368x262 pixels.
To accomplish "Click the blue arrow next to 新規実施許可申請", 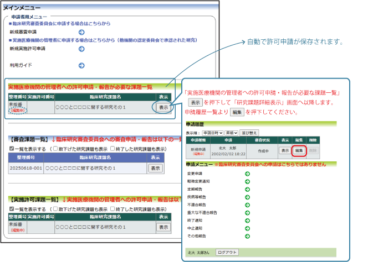I will point(81,49).
